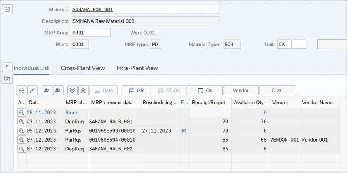The height and width of the screenshot is (173, 347).
Task: Open details magnifier for DepReq S4HANA_HALB_002 row
Action: click(x=21, y=149)
